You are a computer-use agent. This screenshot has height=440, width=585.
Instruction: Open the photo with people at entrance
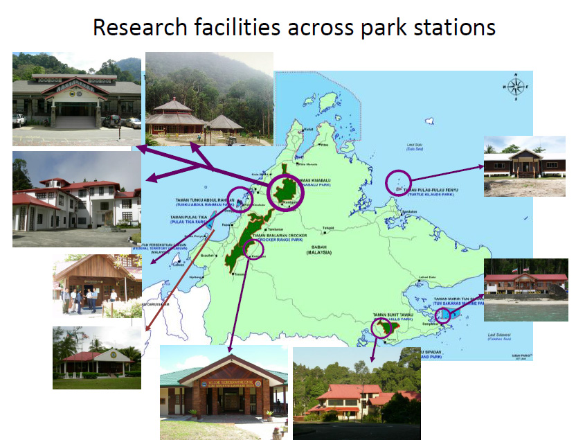[x=97, y=285]
